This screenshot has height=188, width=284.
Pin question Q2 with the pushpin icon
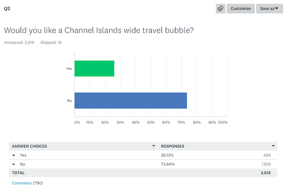(220, 9)
